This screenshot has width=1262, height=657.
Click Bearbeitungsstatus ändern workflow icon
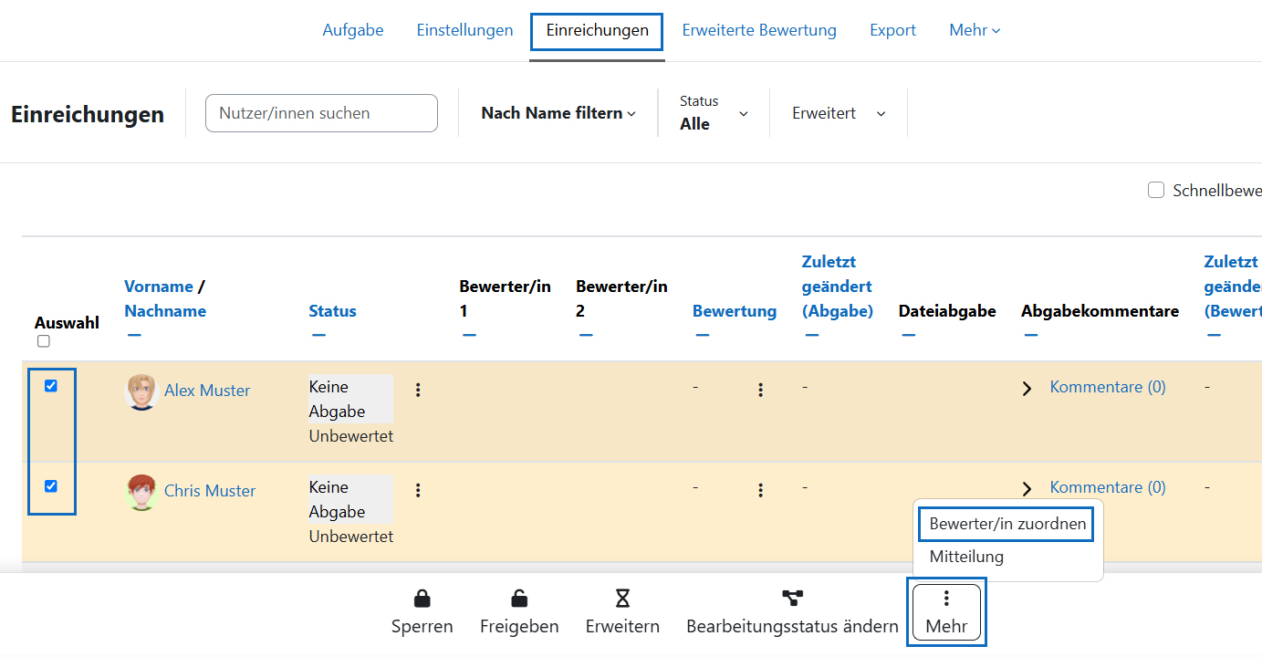click(792, 599)
